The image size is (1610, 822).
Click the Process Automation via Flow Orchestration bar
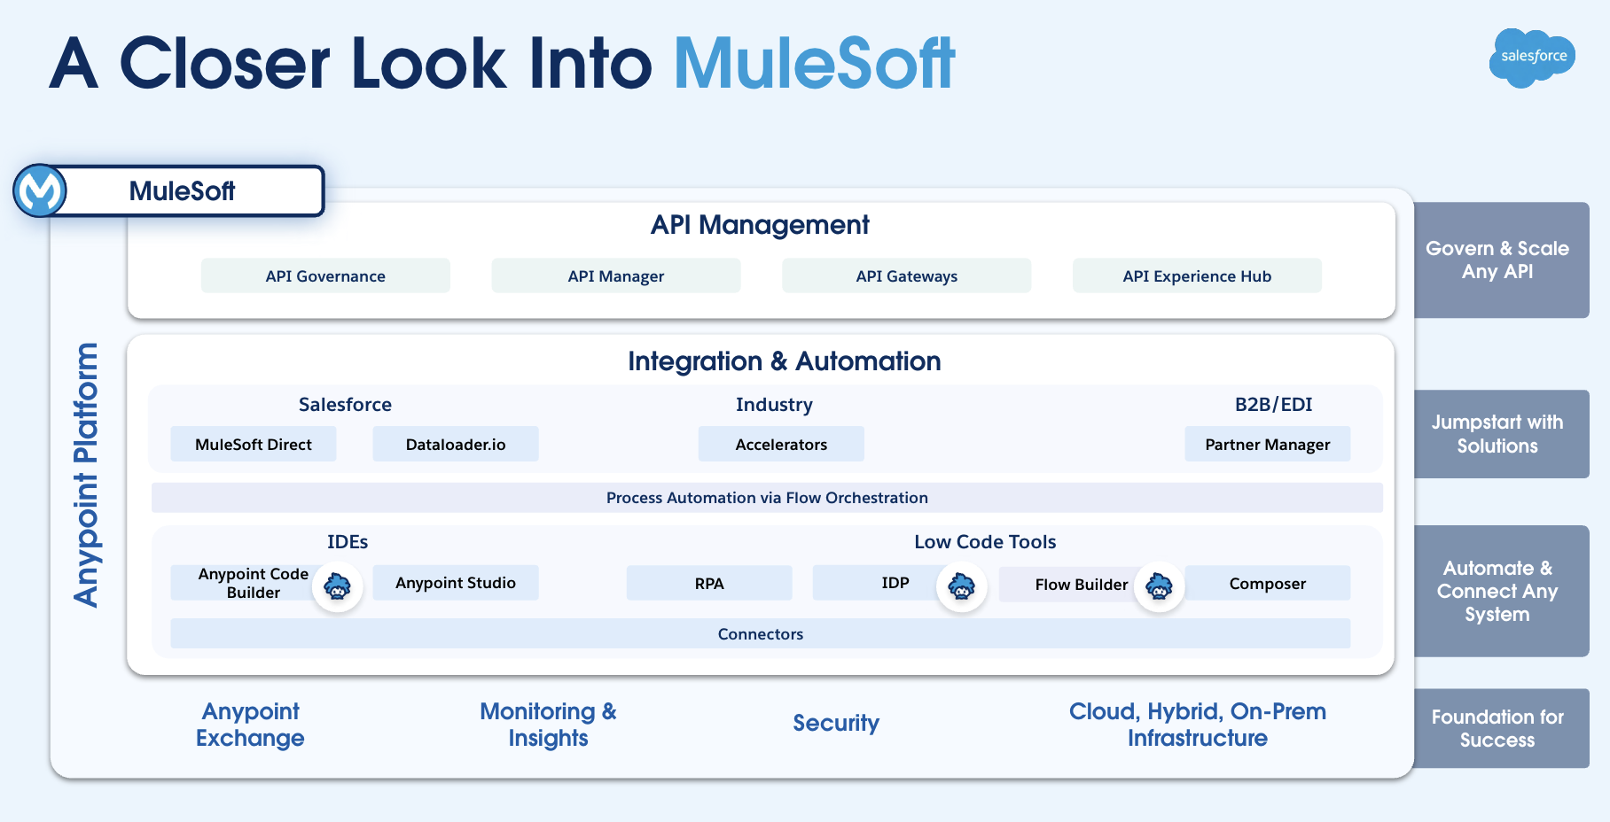coord(767,498)
